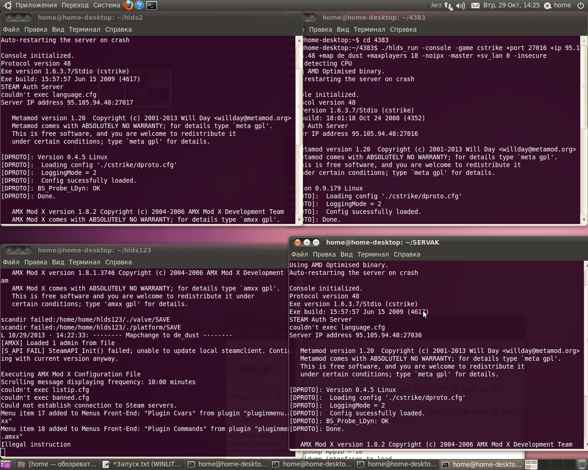Open Справка menu in the hlds2 terminal
Viewport: 588px width, 470px height.
point(119,29)
